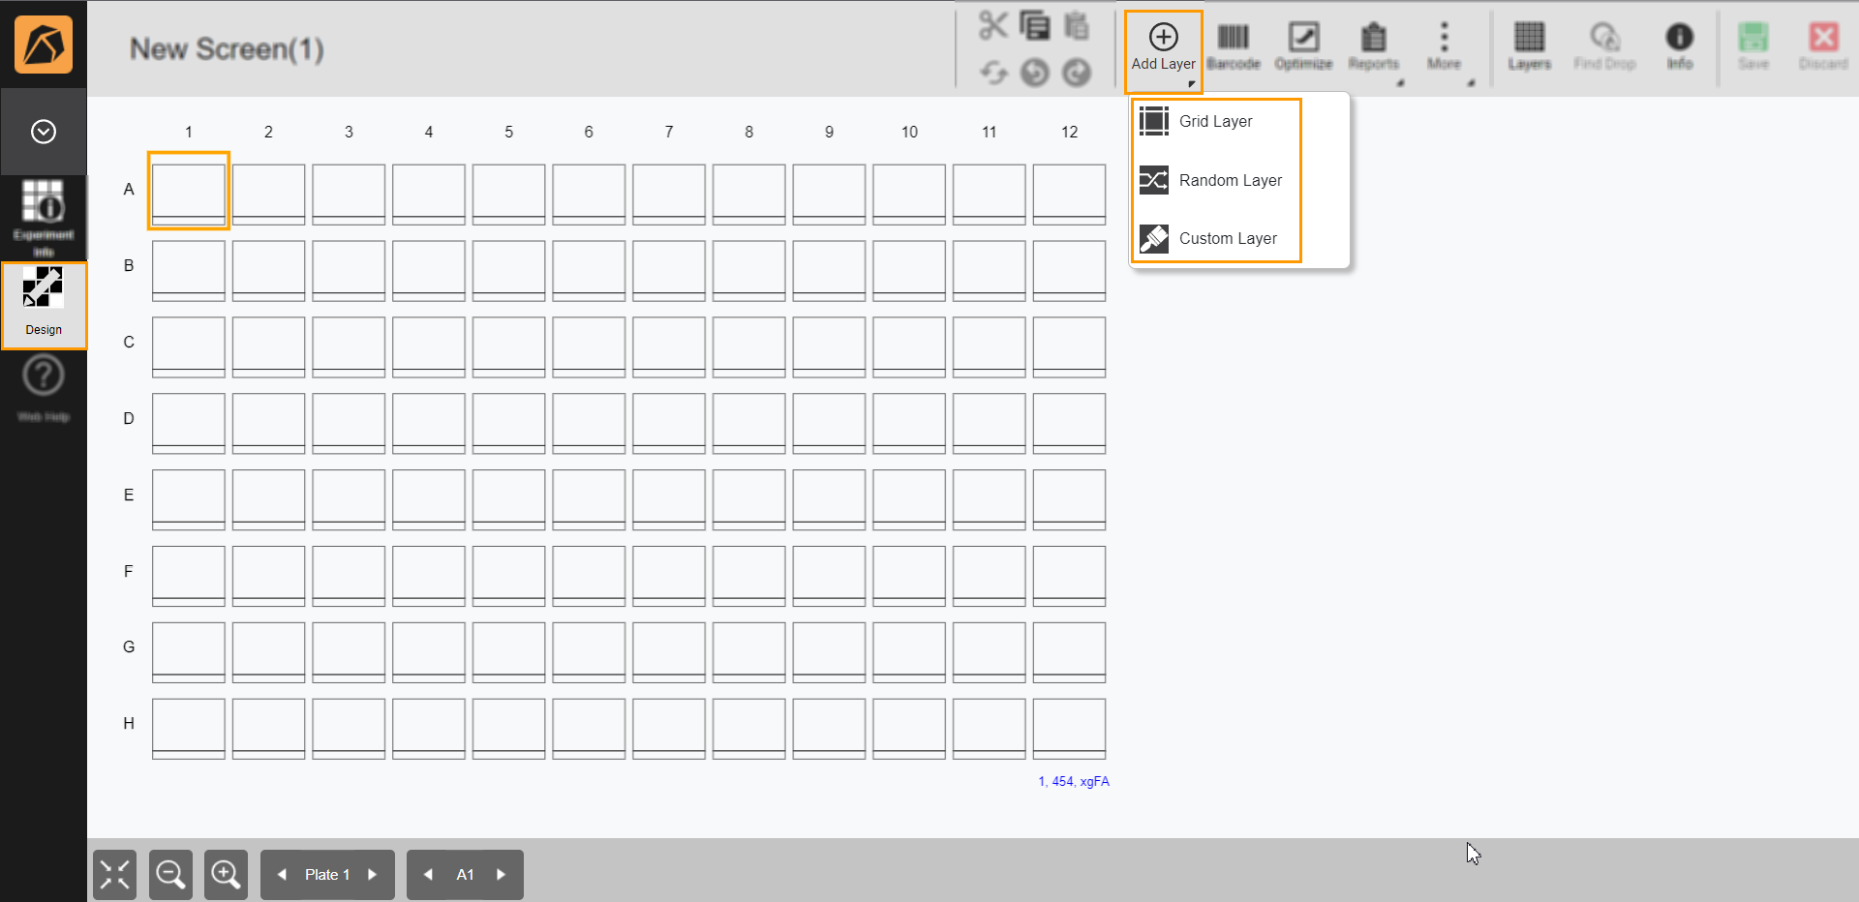Collapse sidebar with circled chevron button

[x=44, y=132]
